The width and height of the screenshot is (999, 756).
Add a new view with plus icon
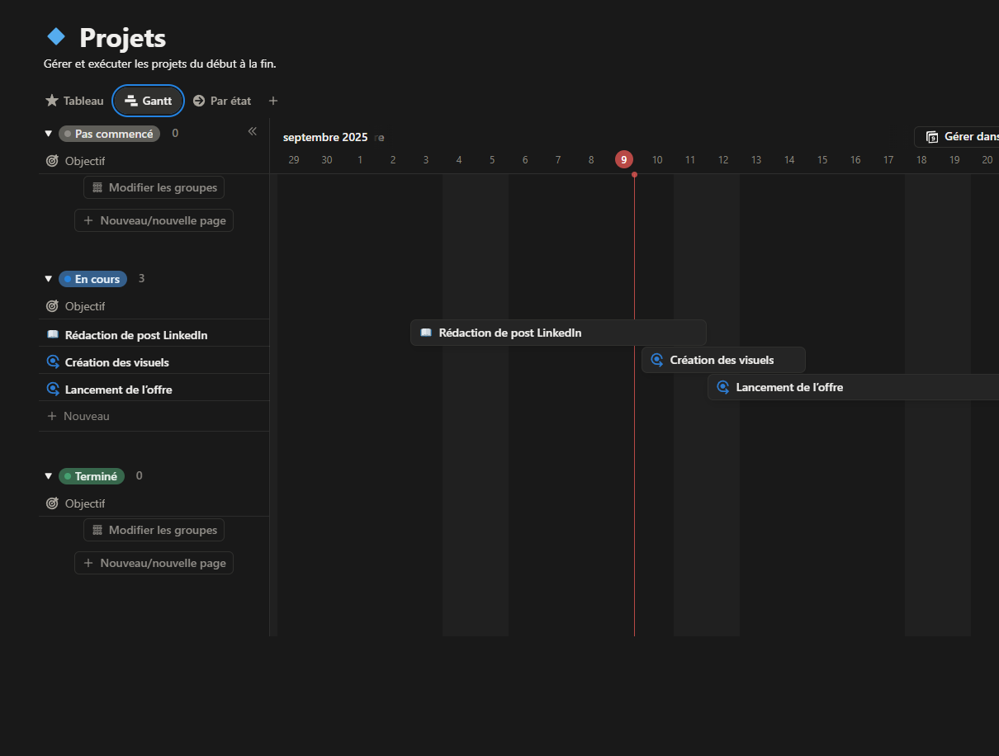pos(273,101)
